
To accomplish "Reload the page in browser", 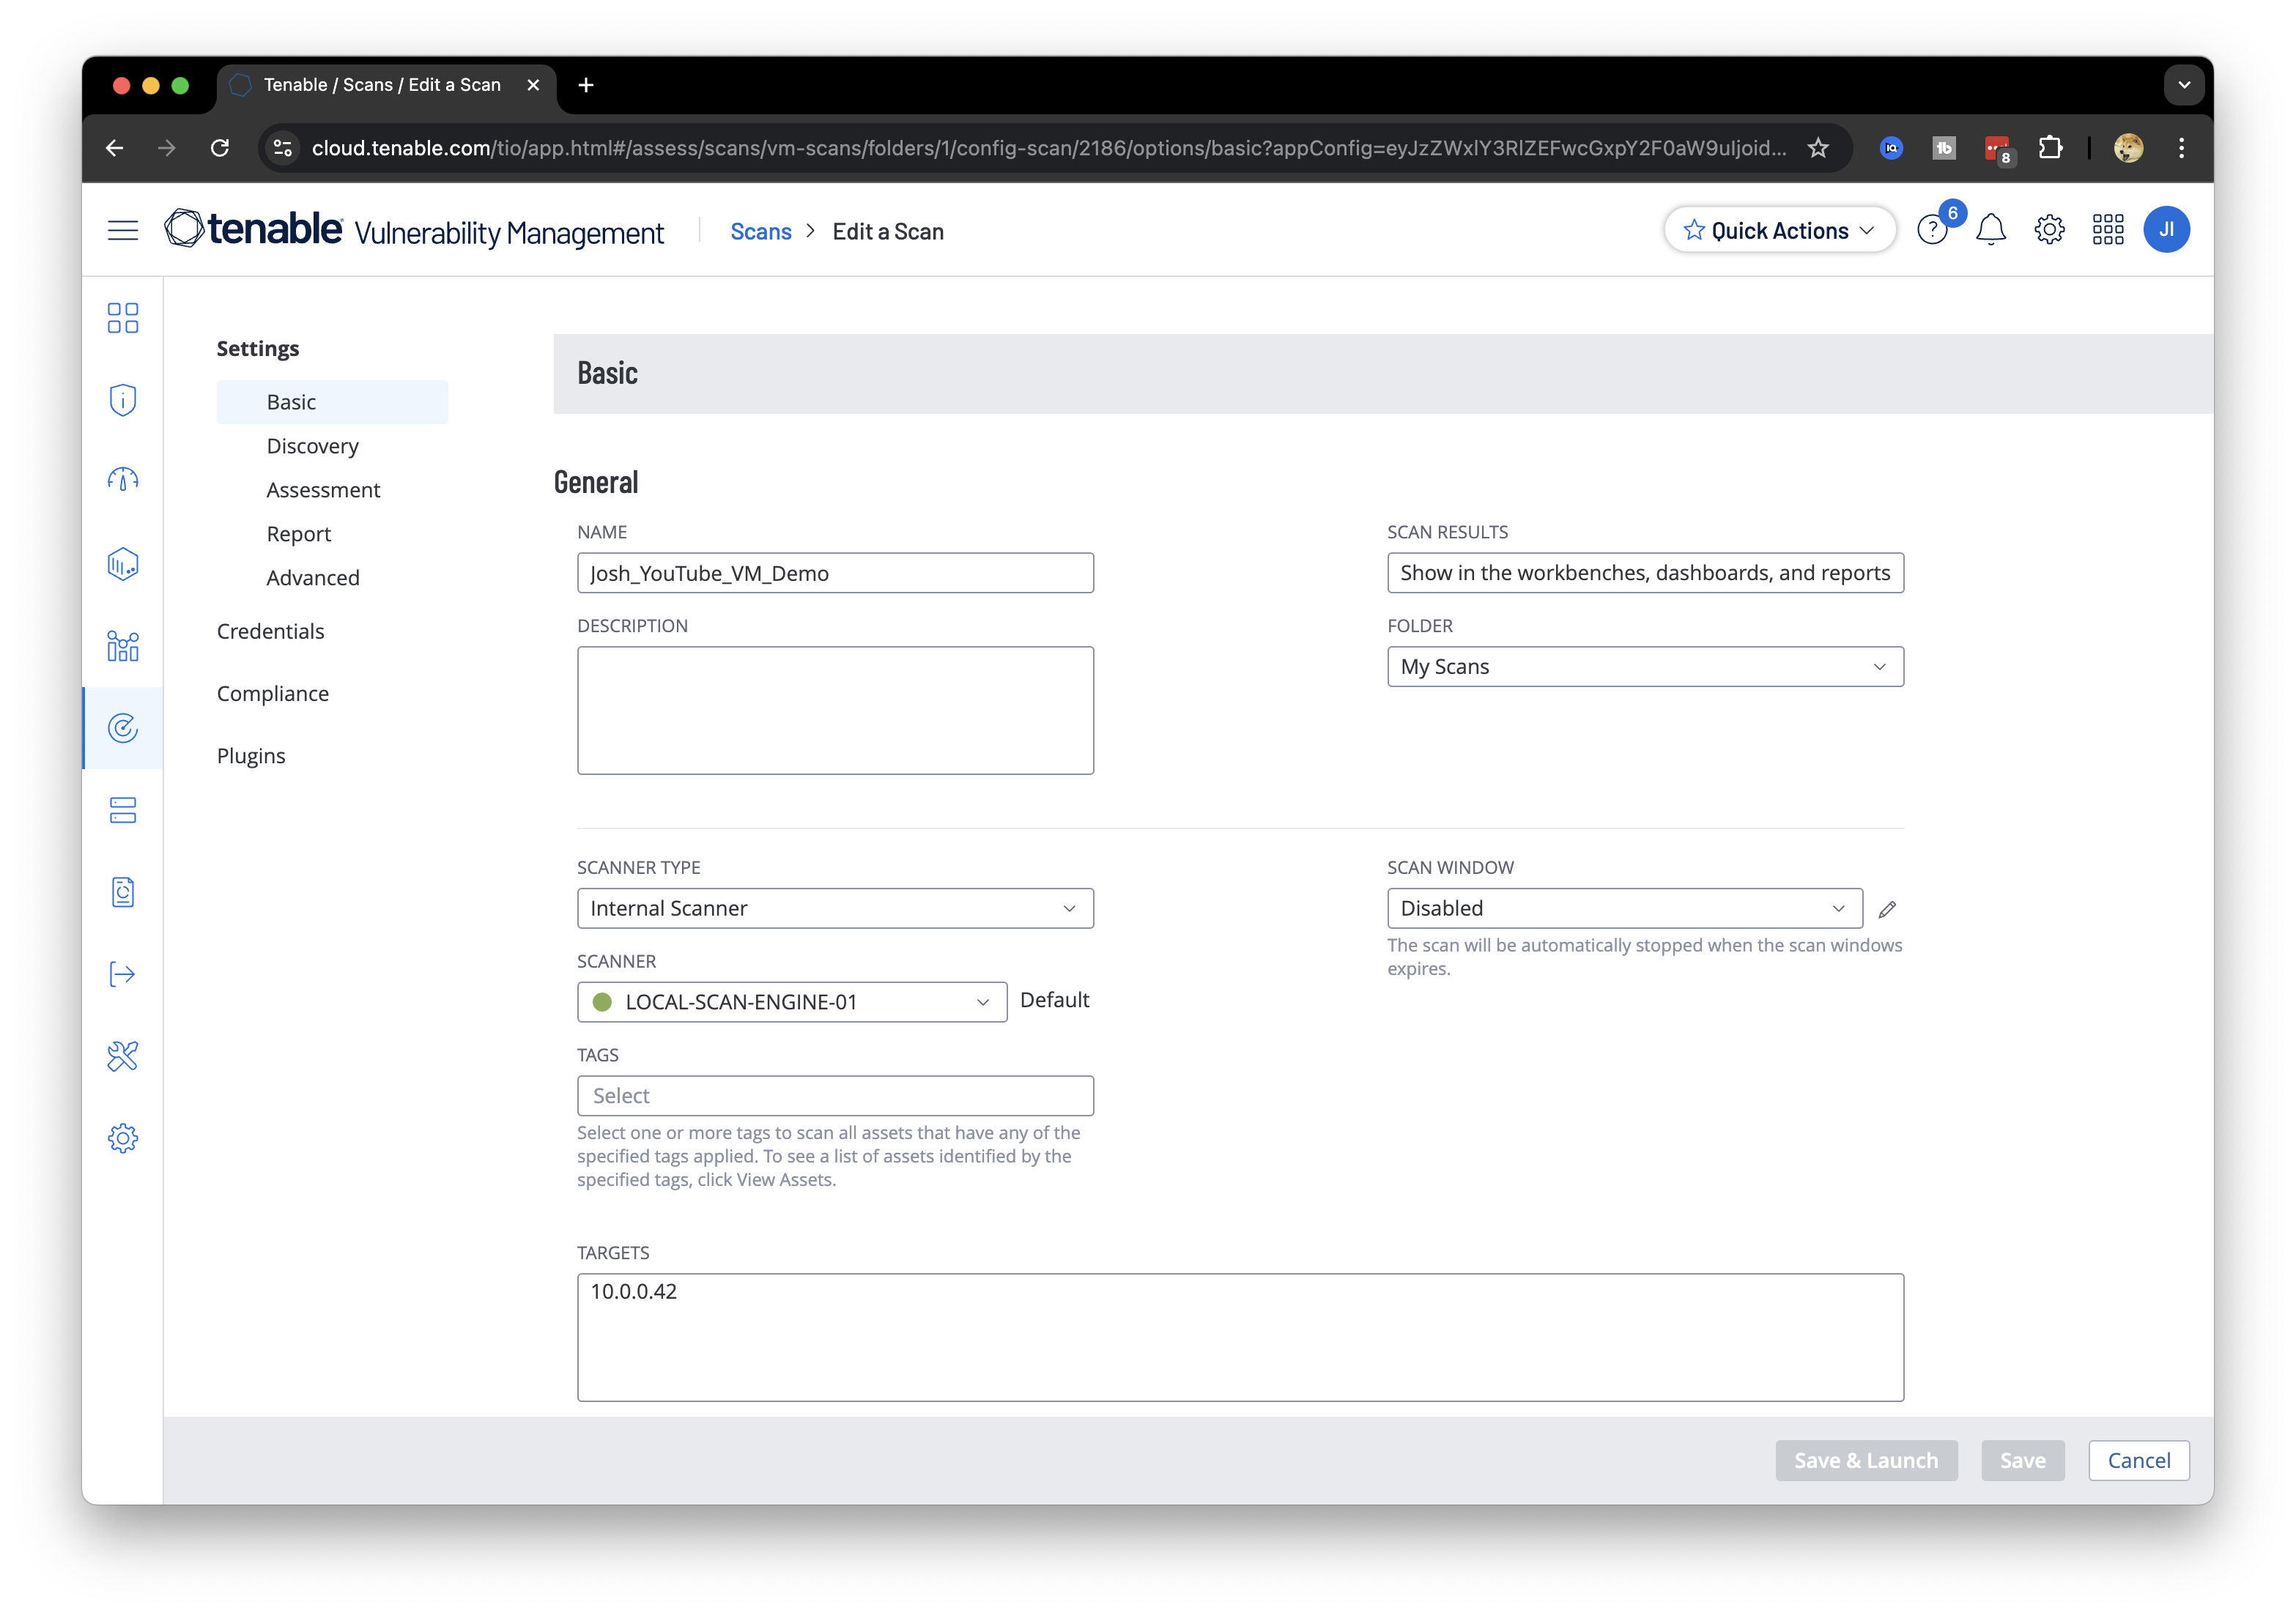I will (x=220, y=148).
